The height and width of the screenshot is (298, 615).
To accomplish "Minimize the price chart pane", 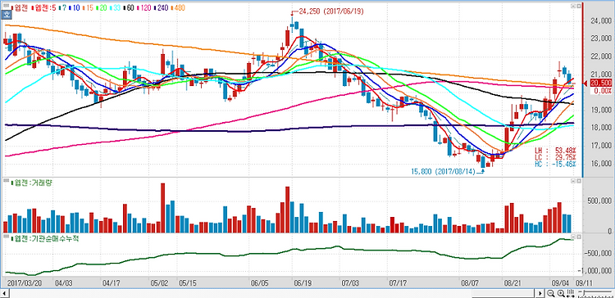I will [572, 7].
